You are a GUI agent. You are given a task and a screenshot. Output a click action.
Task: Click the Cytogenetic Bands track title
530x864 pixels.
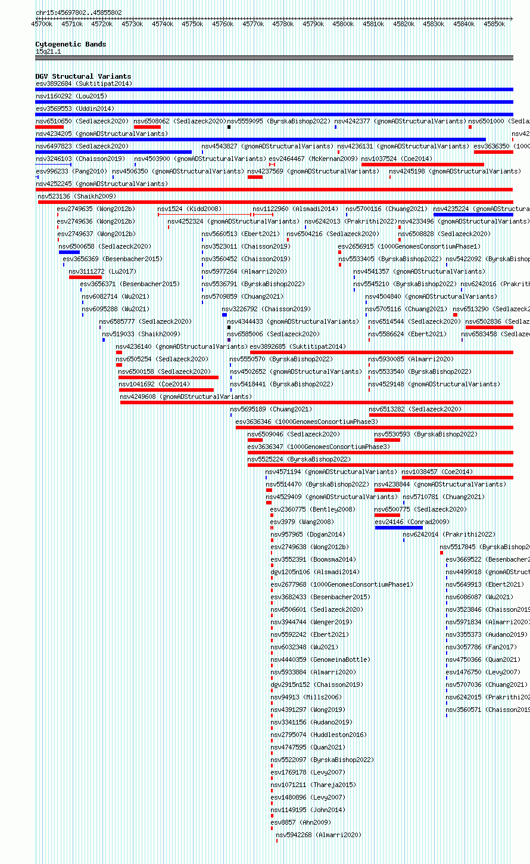click(x=71, y=44)
